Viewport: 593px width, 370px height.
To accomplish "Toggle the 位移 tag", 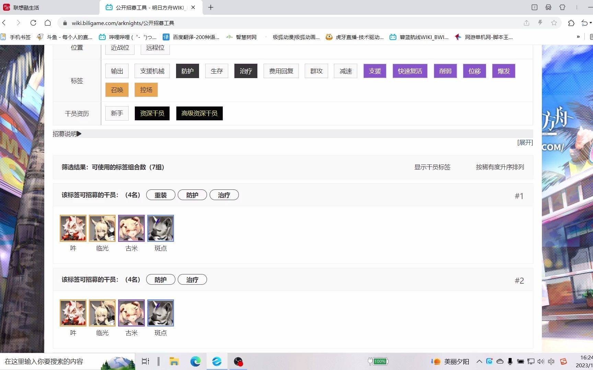I will click(x=475, y=71).
